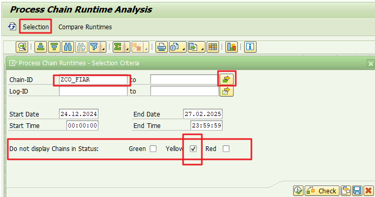Tick the Green status checkbox
The height and width of the screenshot is (197, 375).
[x=153, y=148]
